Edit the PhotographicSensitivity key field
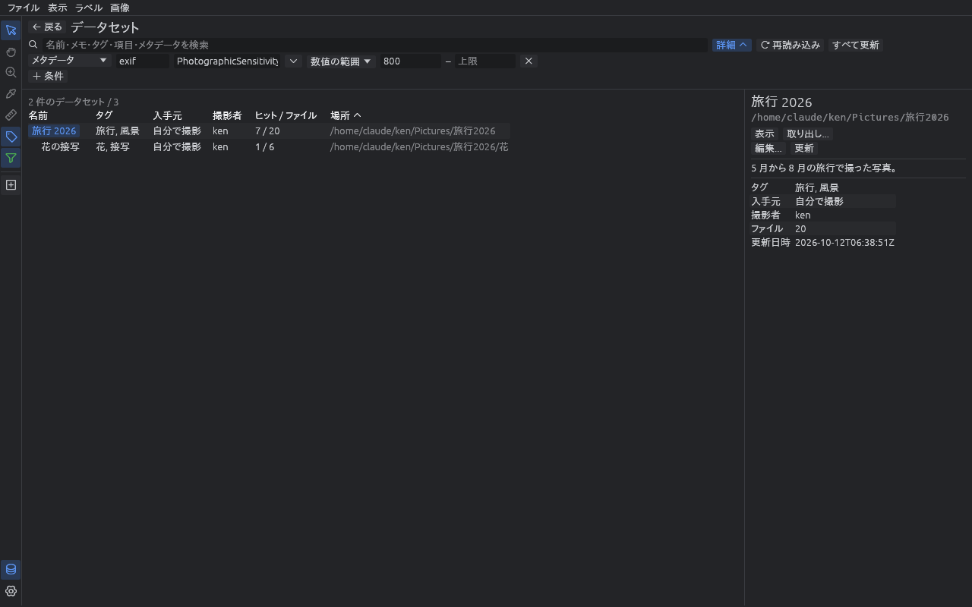Screen dimensions: 972x607 coord(229,61)
